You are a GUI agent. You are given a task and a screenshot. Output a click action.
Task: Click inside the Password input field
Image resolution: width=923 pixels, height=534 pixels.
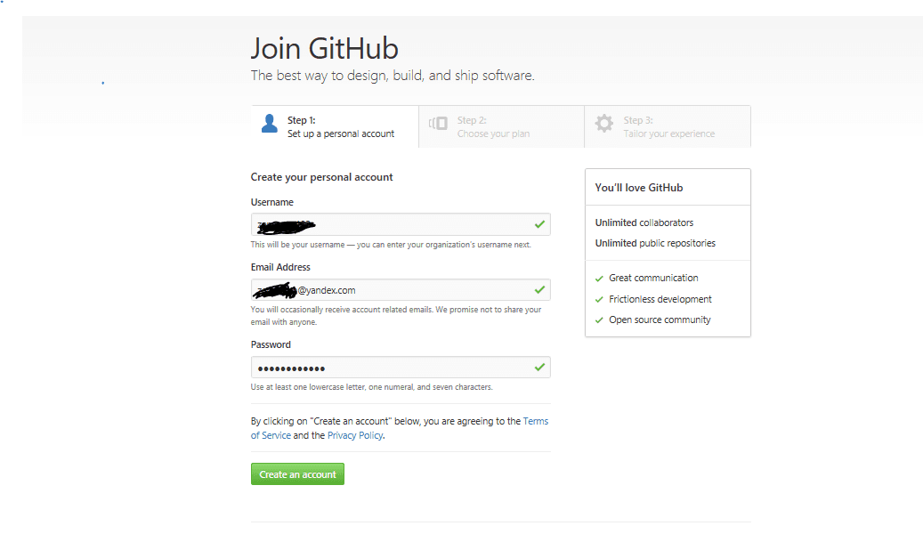401,367
